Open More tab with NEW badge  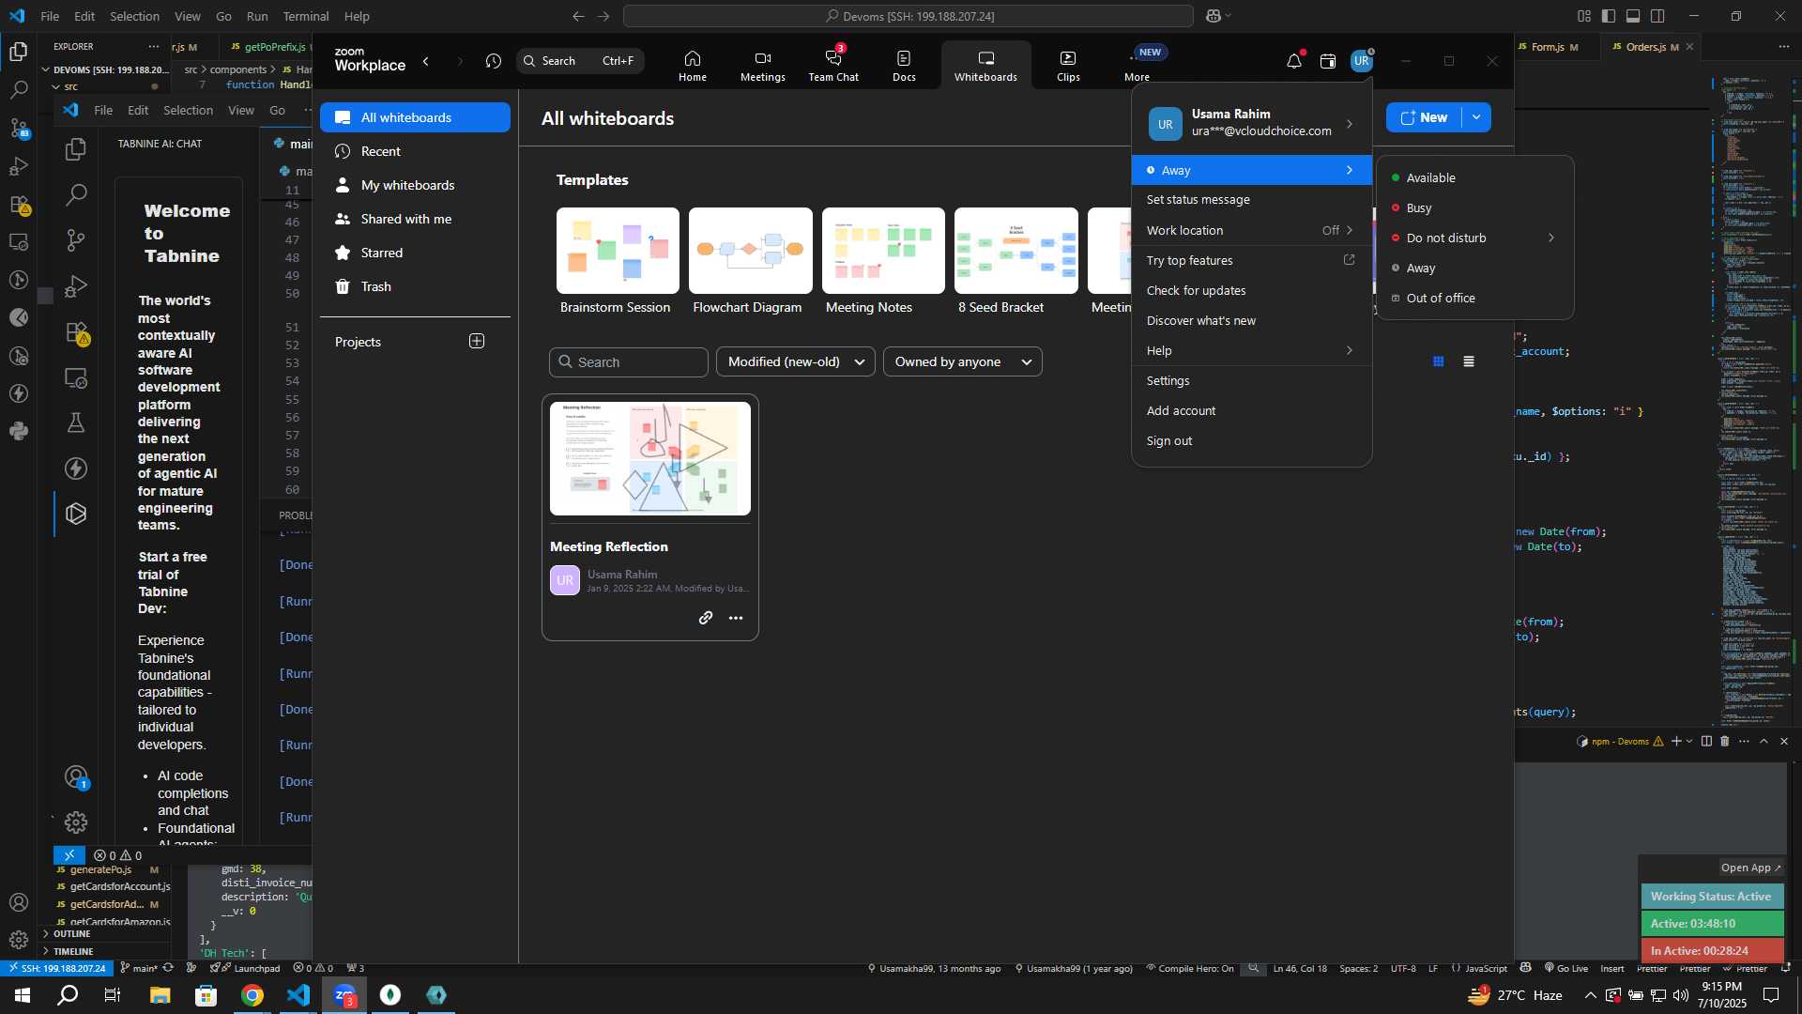pos(1138,66)
